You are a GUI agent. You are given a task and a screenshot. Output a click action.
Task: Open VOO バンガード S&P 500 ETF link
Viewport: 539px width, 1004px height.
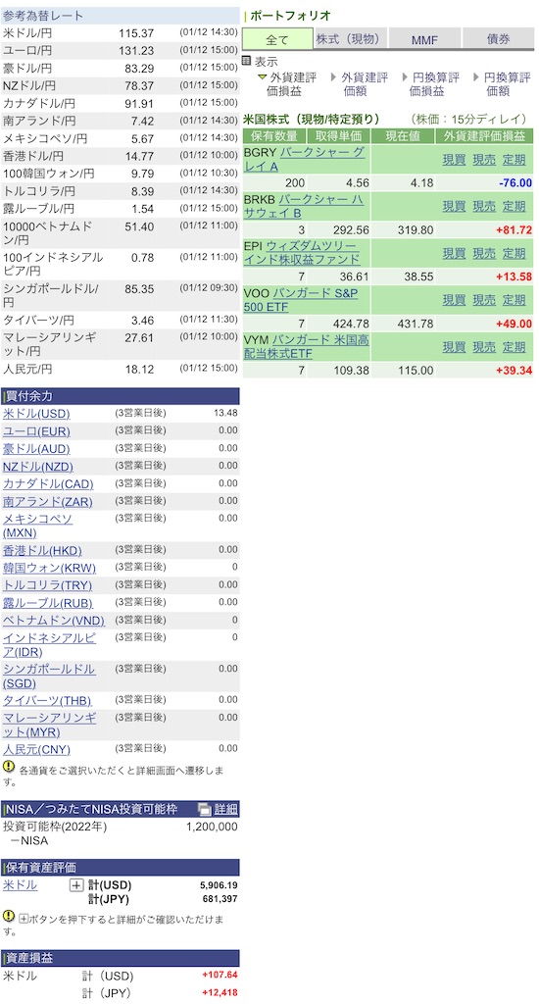pos(300,300)
